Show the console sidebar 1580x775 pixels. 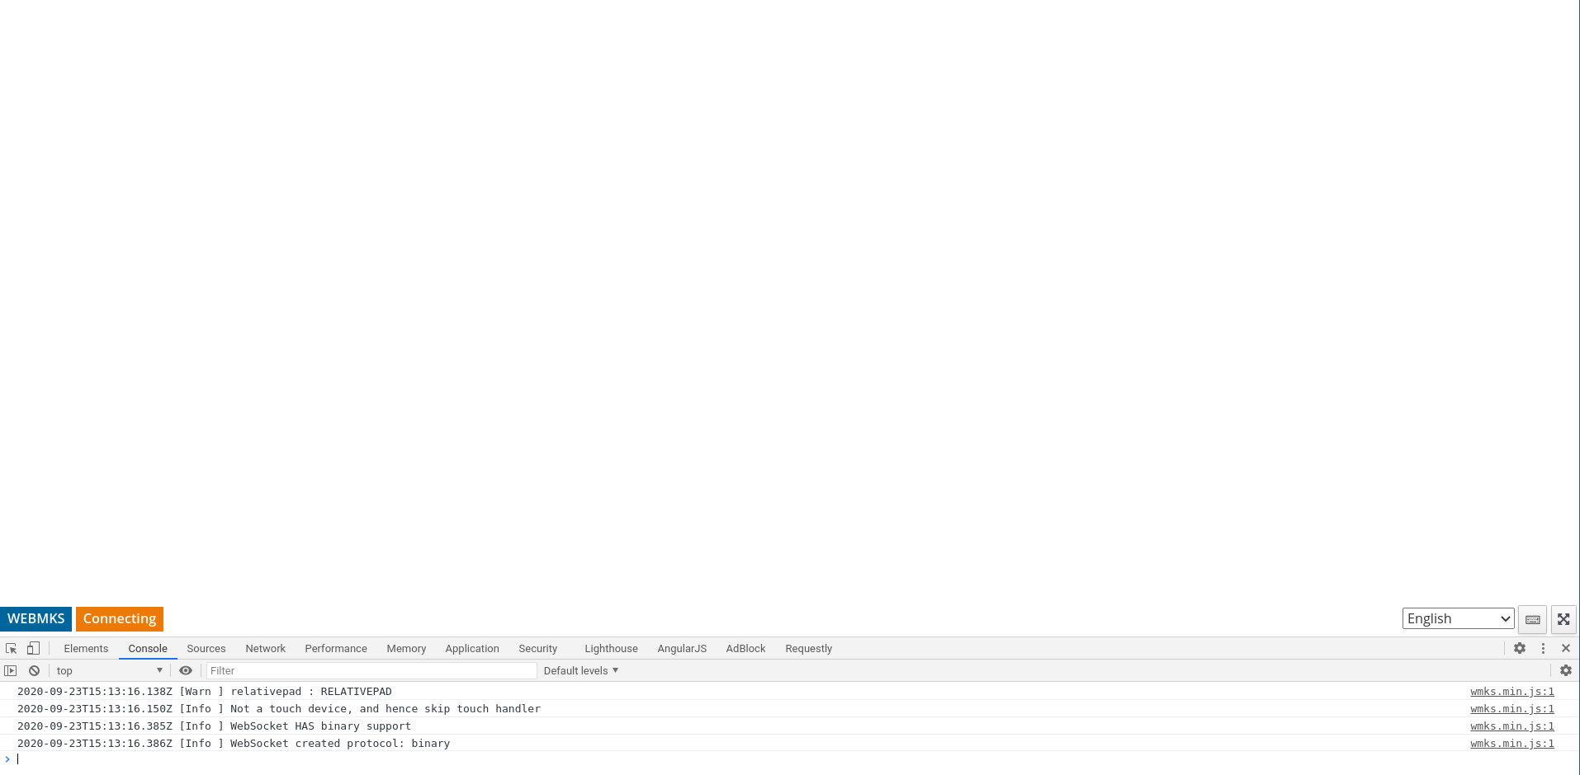tap(11, 671)
